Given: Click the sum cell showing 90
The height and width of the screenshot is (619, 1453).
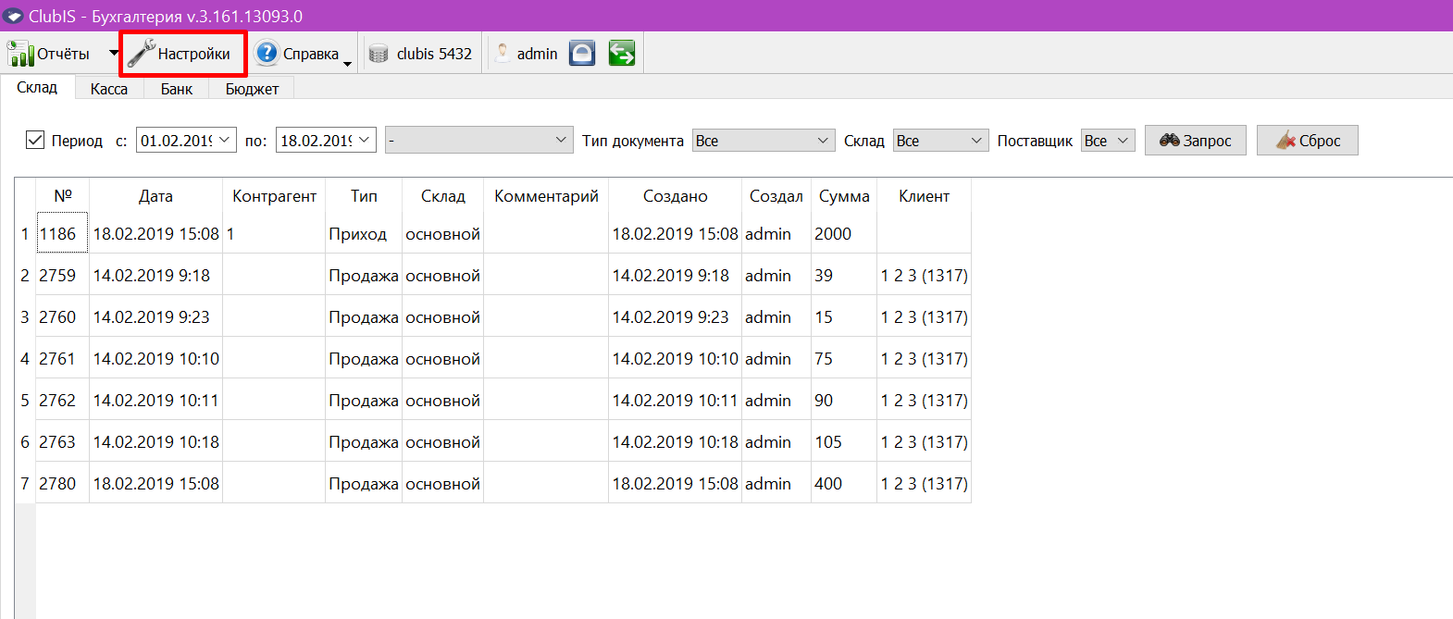Looking at the screenshot, I should [x=844, y=400].
